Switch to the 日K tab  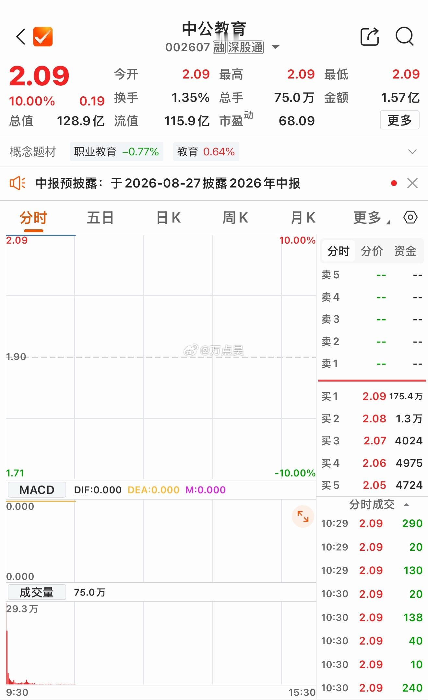pos(168,218)
